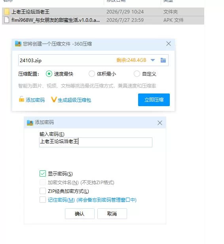This screenshot has height=244, width=224.
Task: Close the 添加密码 dialog
Action: [x=160, y=123]
